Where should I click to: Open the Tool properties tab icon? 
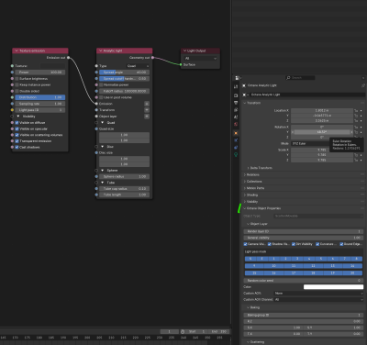(236, 87)
